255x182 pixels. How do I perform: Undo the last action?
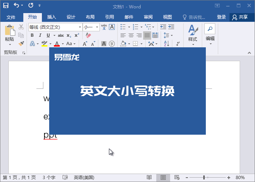[16, 5]
